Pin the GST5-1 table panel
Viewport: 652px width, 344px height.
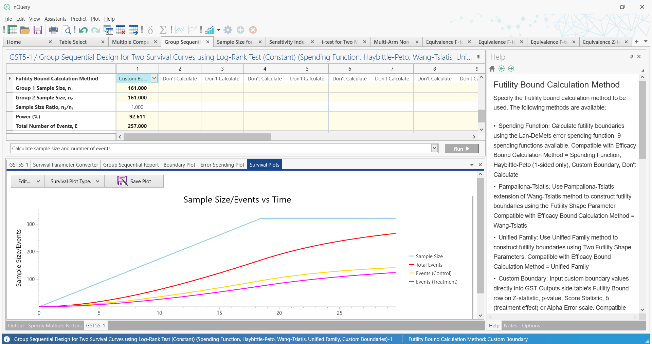pyautogui.click(x=478, y=57)
